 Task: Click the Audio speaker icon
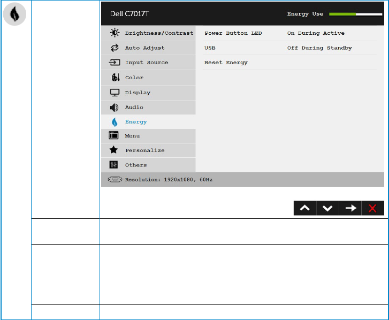click(x=114, y=108)
